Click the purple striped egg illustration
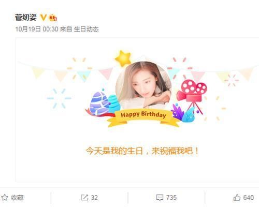 point(99,103)
